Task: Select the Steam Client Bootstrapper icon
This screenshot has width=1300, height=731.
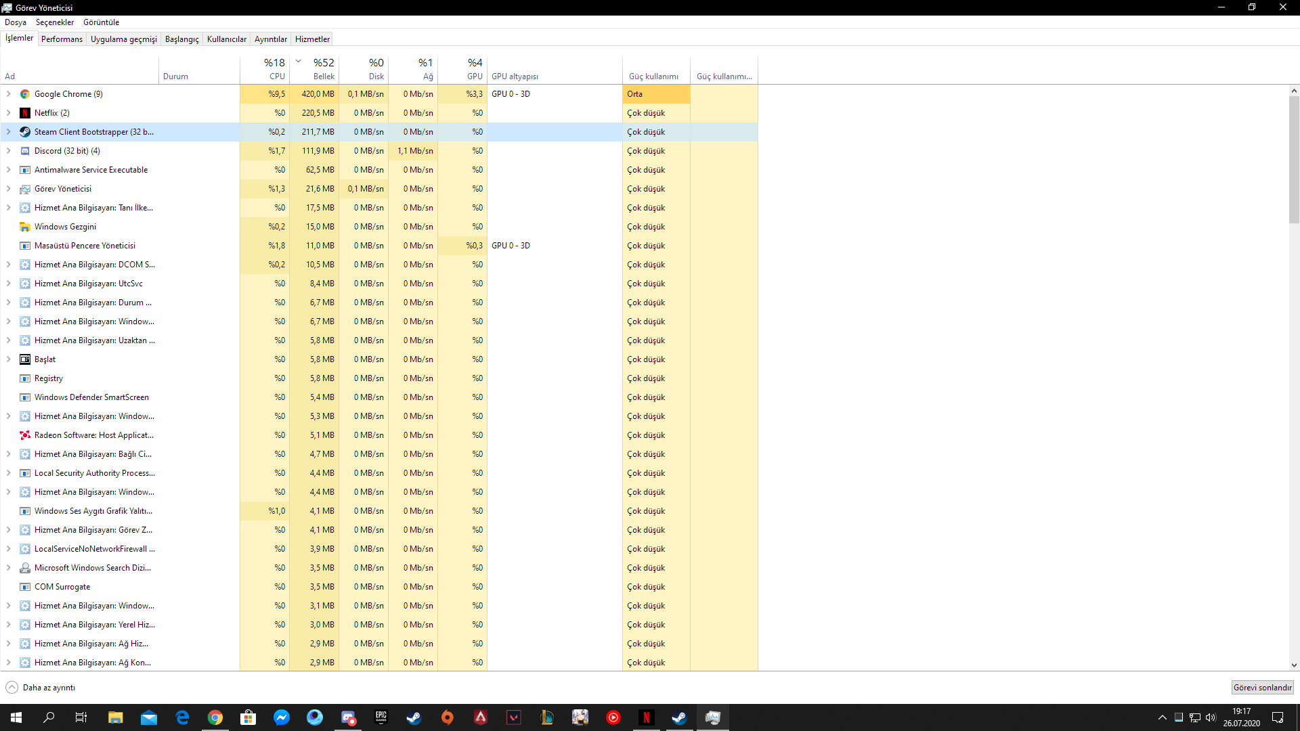Action: click(25, 132)
